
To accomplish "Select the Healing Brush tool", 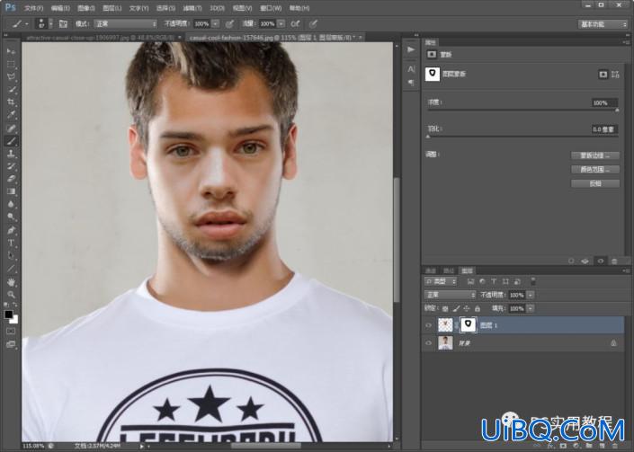I will pos(11,128).
